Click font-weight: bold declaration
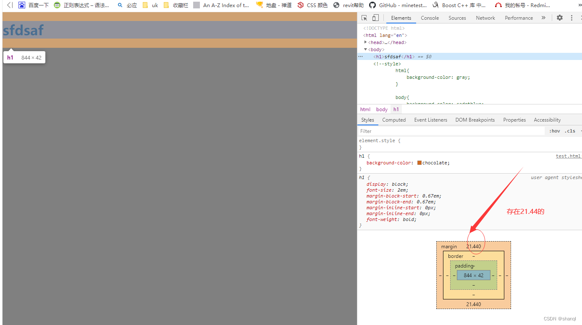582x325 pixels. point(391,219)
